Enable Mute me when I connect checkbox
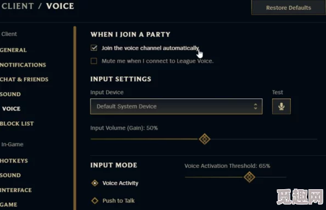 (94, 61)
